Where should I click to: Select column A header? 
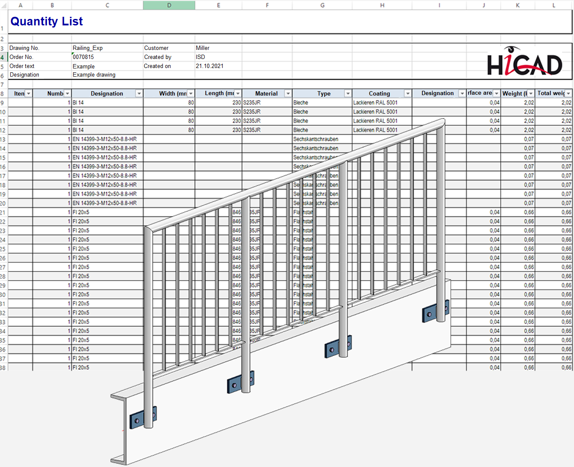20,5
